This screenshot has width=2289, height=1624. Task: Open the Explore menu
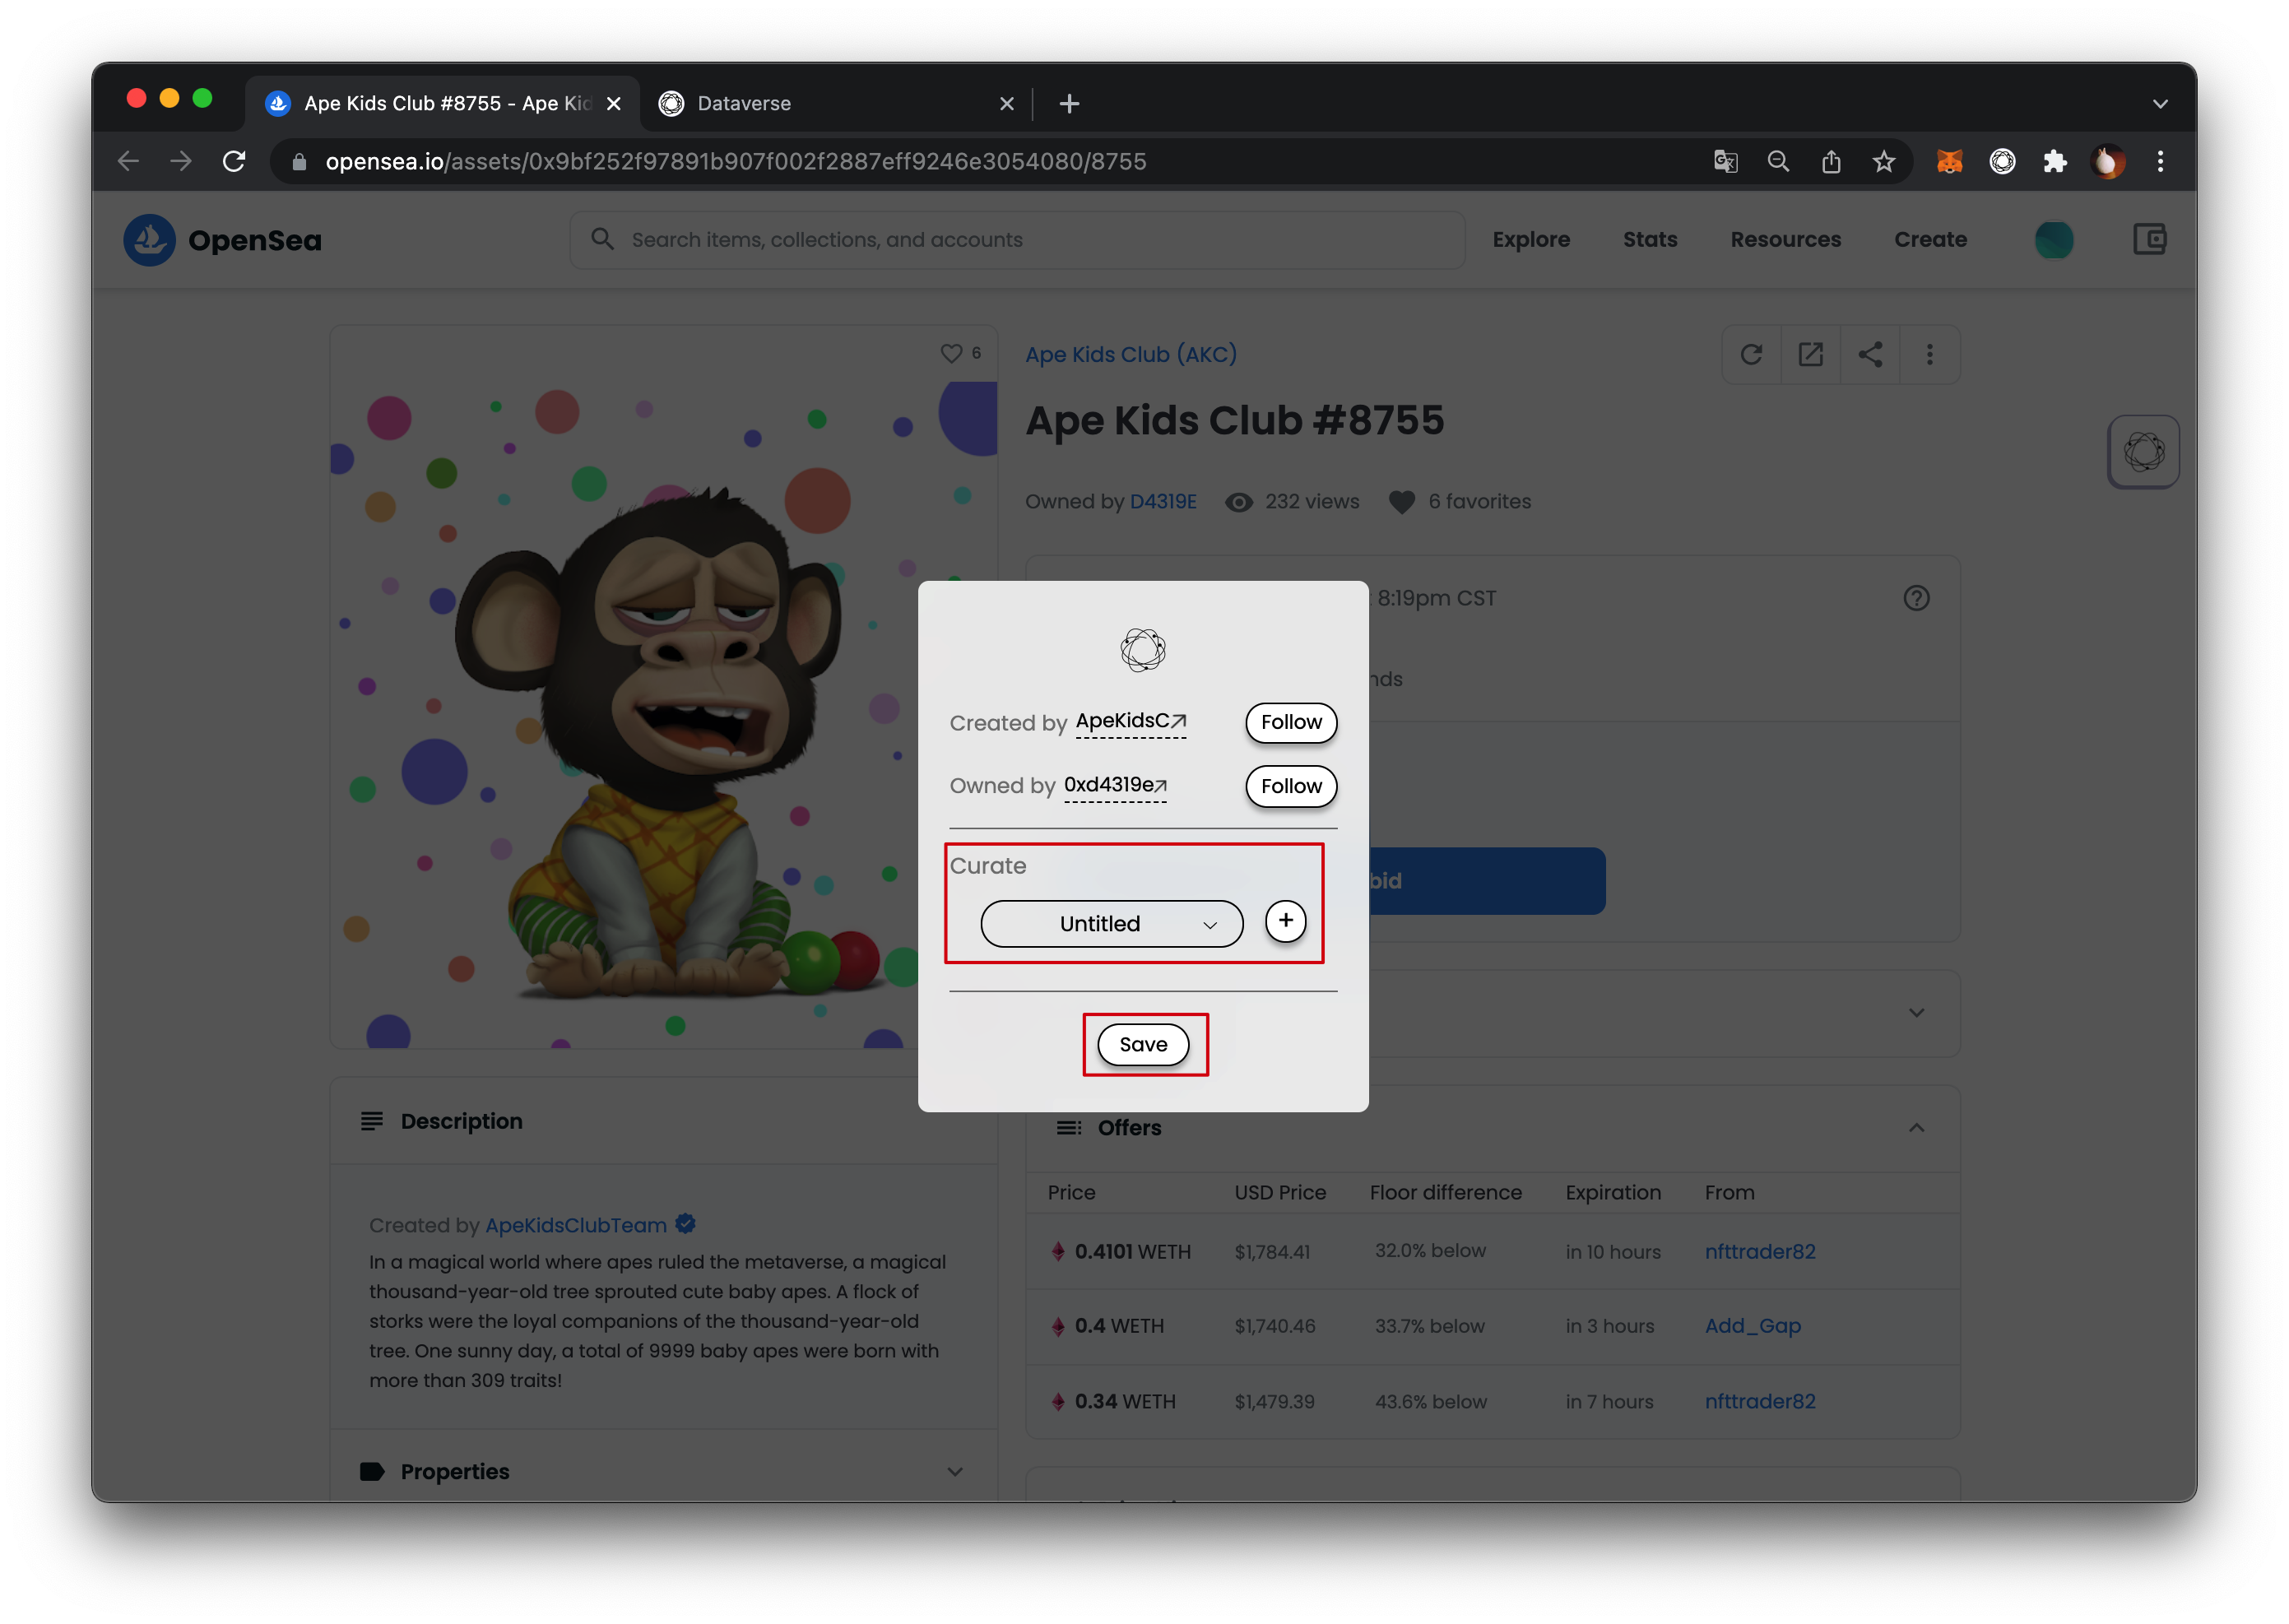point(1530,240)
